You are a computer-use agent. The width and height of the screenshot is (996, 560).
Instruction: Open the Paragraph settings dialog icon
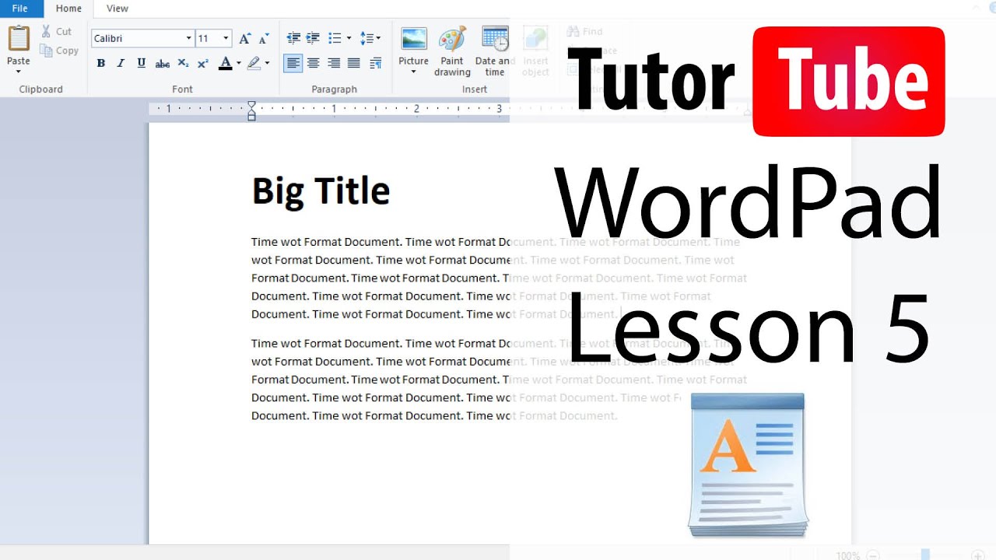tap(375, 63)
